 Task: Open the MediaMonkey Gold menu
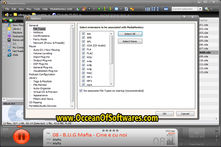click(61, 9)
